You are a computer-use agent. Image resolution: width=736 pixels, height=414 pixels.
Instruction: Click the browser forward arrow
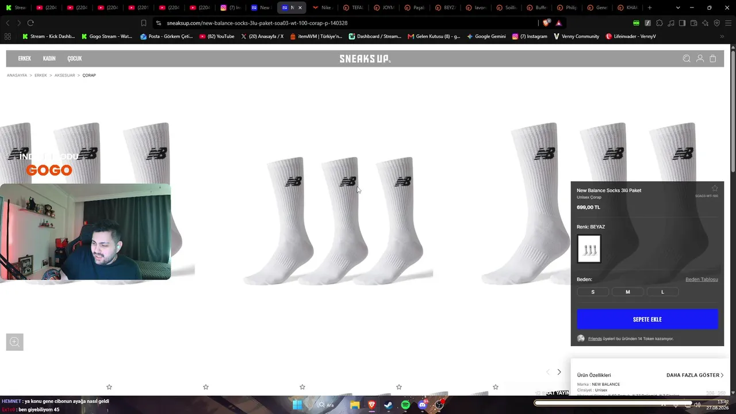click(19, 23)
